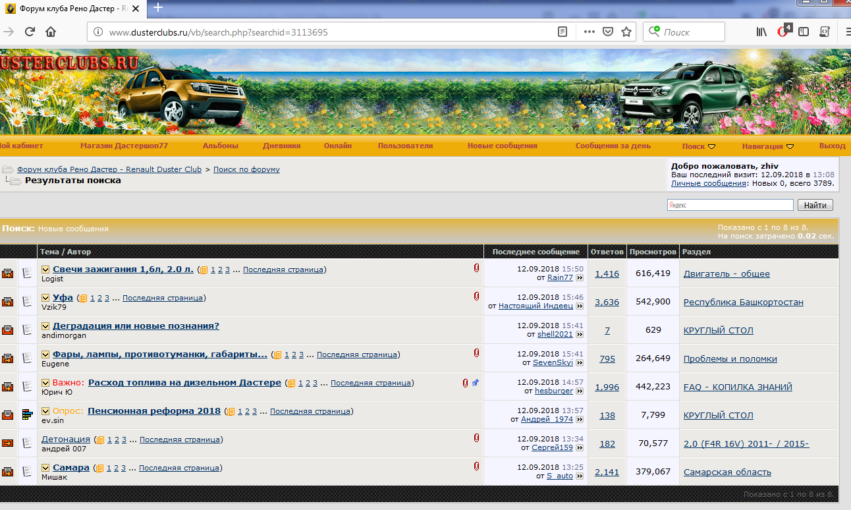Click attachment paperclip icon on Свечи зажигания row
851x510 pixels.
(476, 268)
